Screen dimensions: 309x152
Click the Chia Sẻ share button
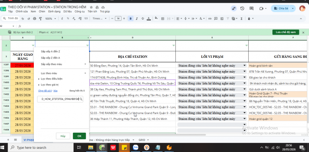pos(281,8)
